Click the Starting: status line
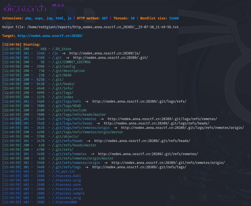This screenshot has height=206, width=251. [21, 44]
